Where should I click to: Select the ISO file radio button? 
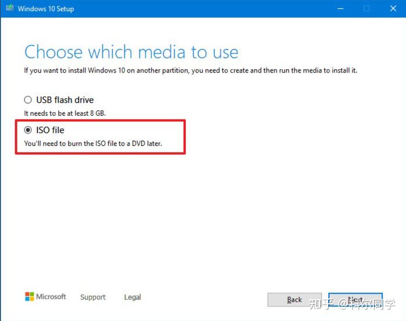(28, 130)
